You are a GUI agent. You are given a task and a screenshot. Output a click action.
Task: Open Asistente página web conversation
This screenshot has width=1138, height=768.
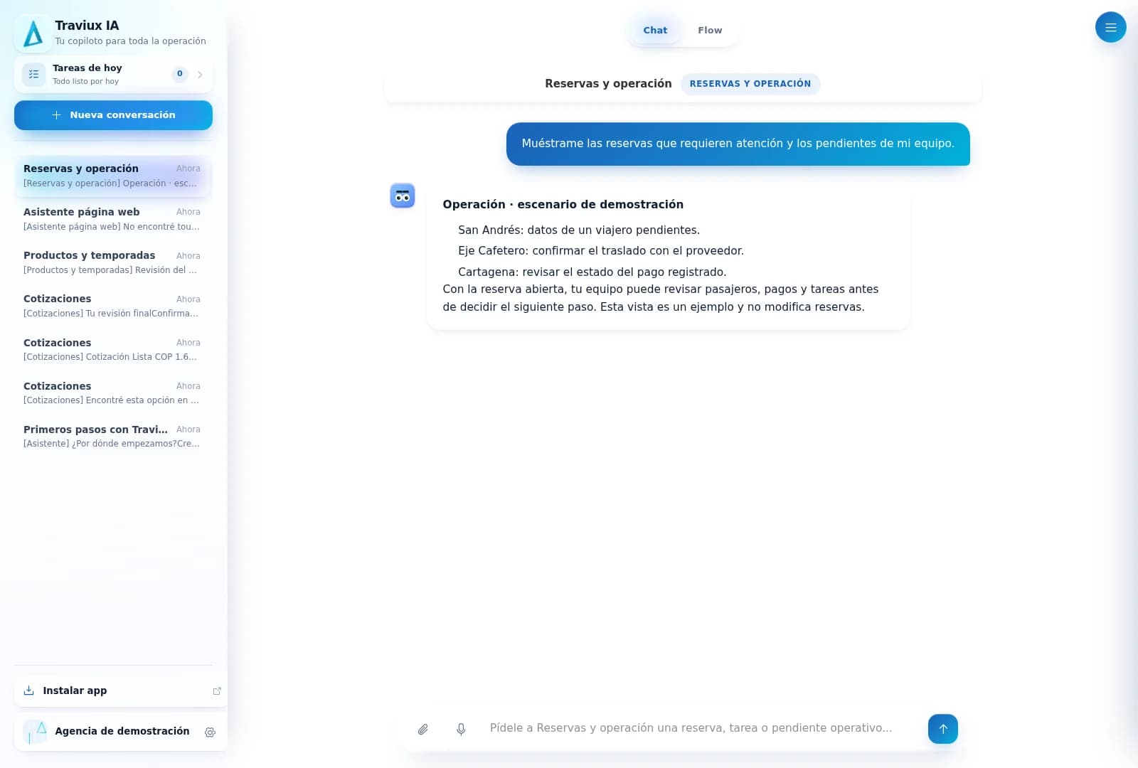[x=113, y=219]
